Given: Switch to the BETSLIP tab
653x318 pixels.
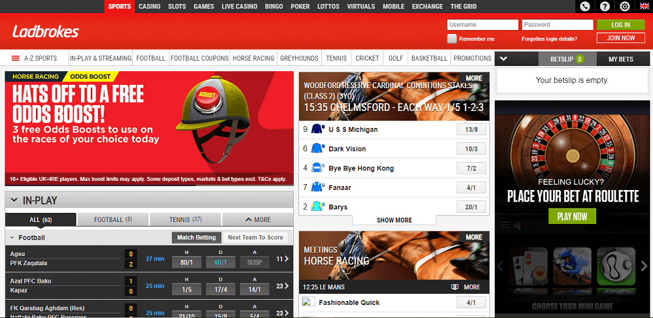Looking at the screenshot, I should tap(567, 59).
